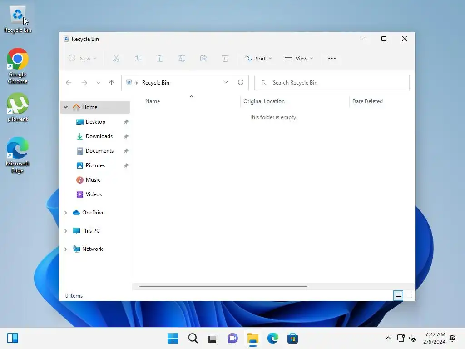Open Pictures in navigation pane
Screen dimensions: 465x349
[95, 165]
